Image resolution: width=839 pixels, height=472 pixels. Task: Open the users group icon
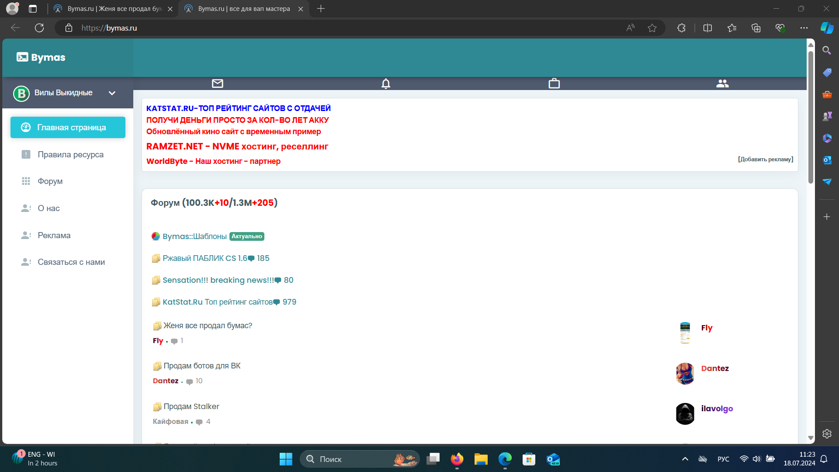[x=722, y=83]
